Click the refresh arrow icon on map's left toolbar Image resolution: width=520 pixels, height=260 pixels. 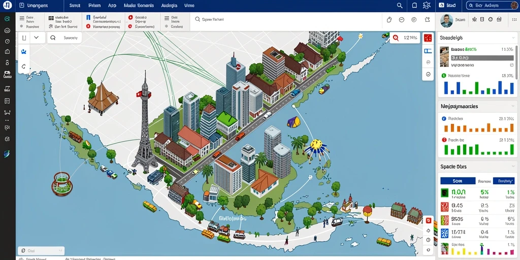(23, 67)
